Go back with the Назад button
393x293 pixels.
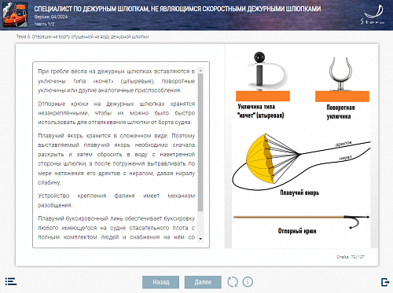coord(161,282)
